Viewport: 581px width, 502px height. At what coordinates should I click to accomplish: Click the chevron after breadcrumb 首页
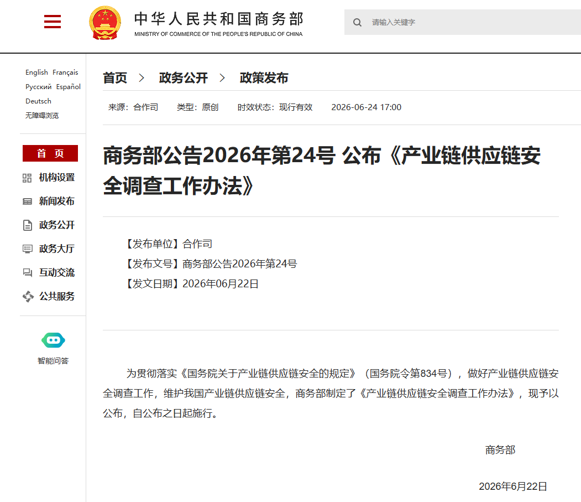tap(141, 78)
